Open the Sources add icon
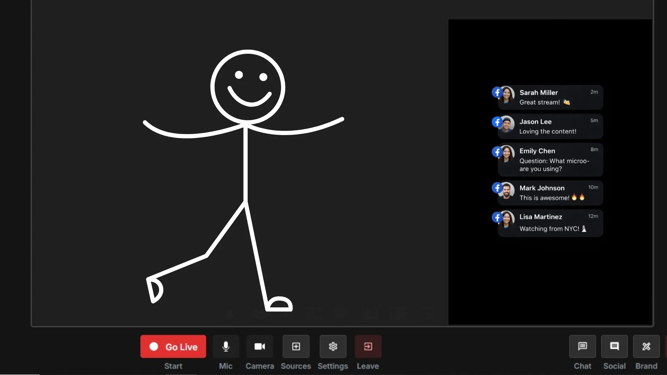The width and height of the screenshot is (667, 375). (x=296, y=347)
